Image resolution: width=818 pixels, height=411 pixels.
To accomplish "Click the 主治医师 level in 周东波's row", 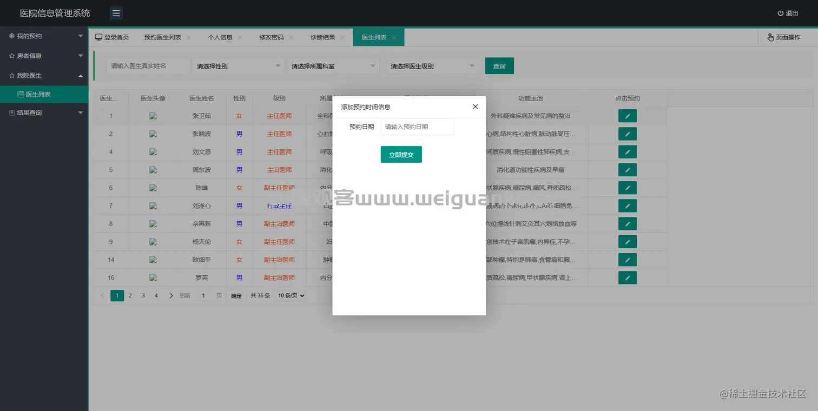I will coord(279,170).
